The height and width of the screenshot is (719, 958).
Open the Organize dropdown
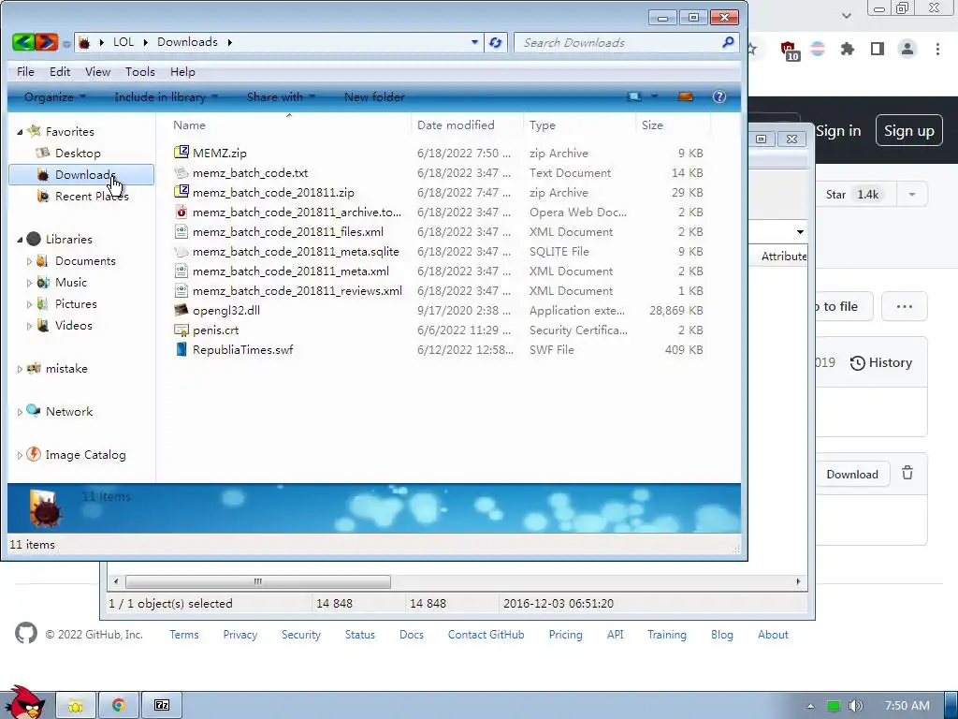pos(55,96)
